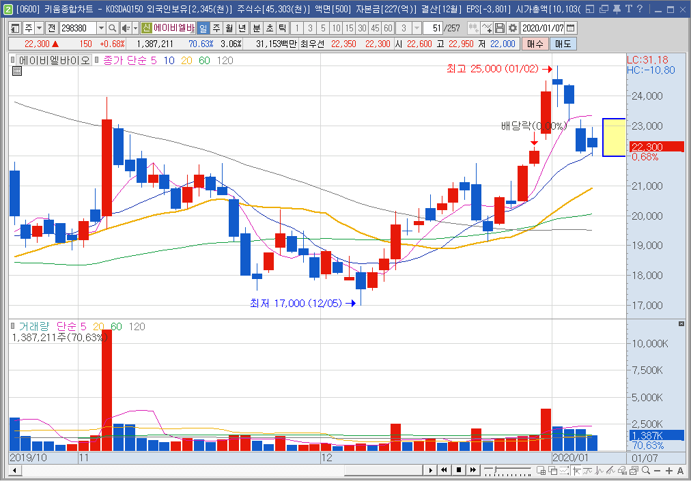Click the window layout icon in title bar
The height and width of the screenshot is (481, 691).
(591, 9)
